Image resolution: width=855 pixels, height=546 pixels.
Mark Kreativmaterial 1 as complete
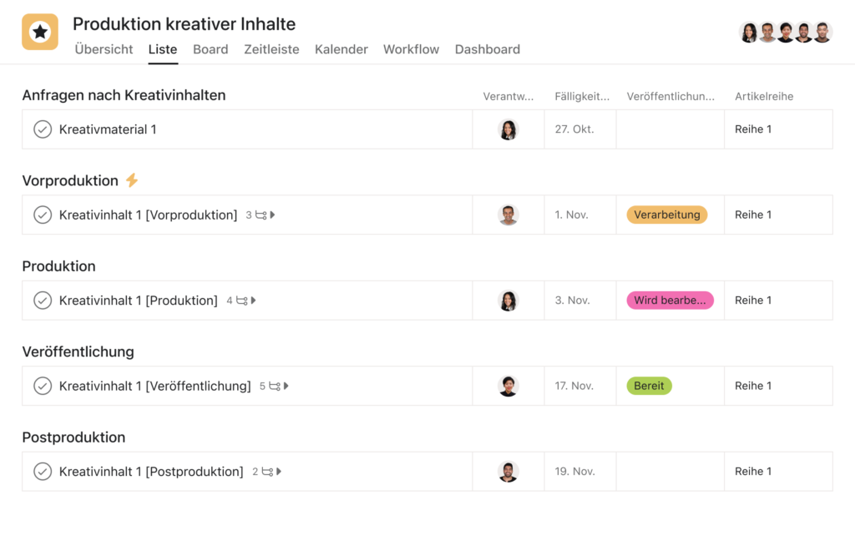coord(43,129)
